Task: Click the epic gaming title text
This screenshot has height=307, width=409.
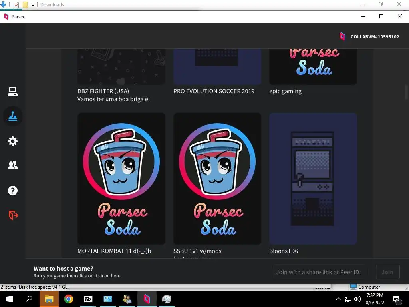Action: 285,91
